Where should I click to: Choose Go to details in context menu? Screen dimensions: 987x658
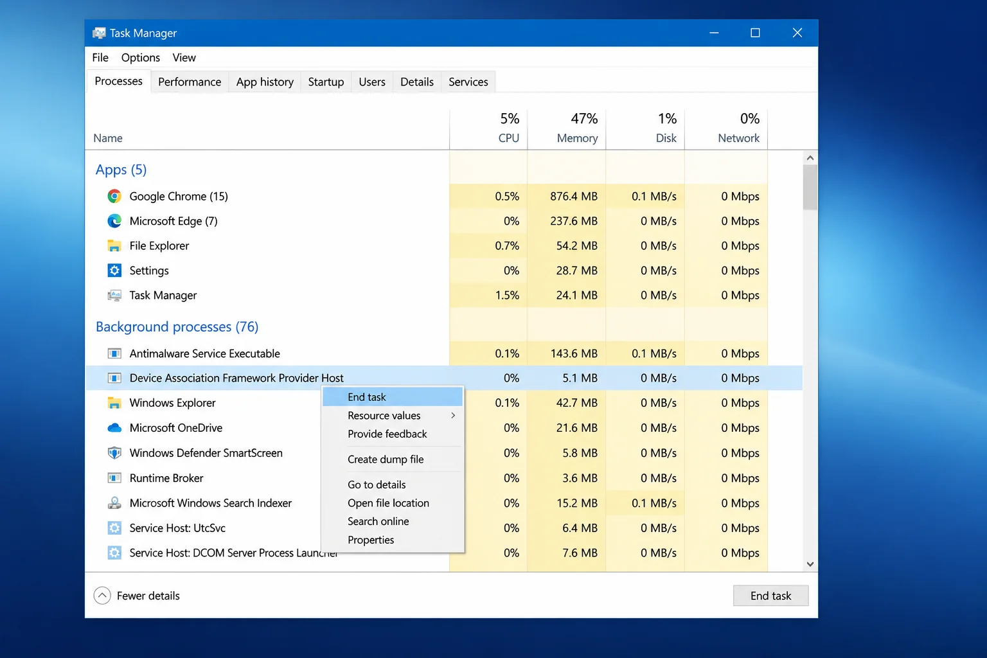393,485
